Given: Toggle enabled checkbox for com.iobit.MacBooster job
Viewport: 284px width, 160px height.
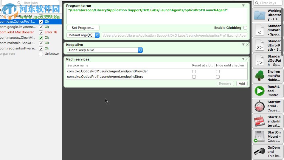Looking at the screenshot, I should [x=41, y=32].
